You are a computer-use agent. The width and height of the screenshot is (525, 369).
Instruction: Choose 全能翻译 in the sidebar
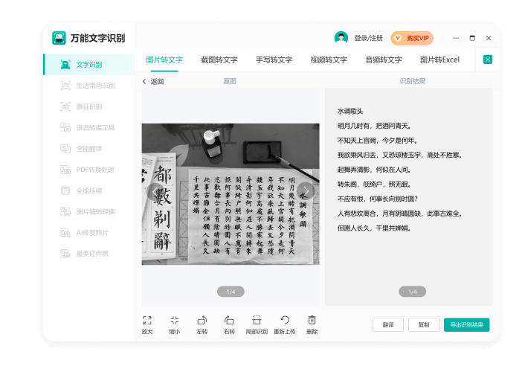pyautogui.click(x=89, y=149)
